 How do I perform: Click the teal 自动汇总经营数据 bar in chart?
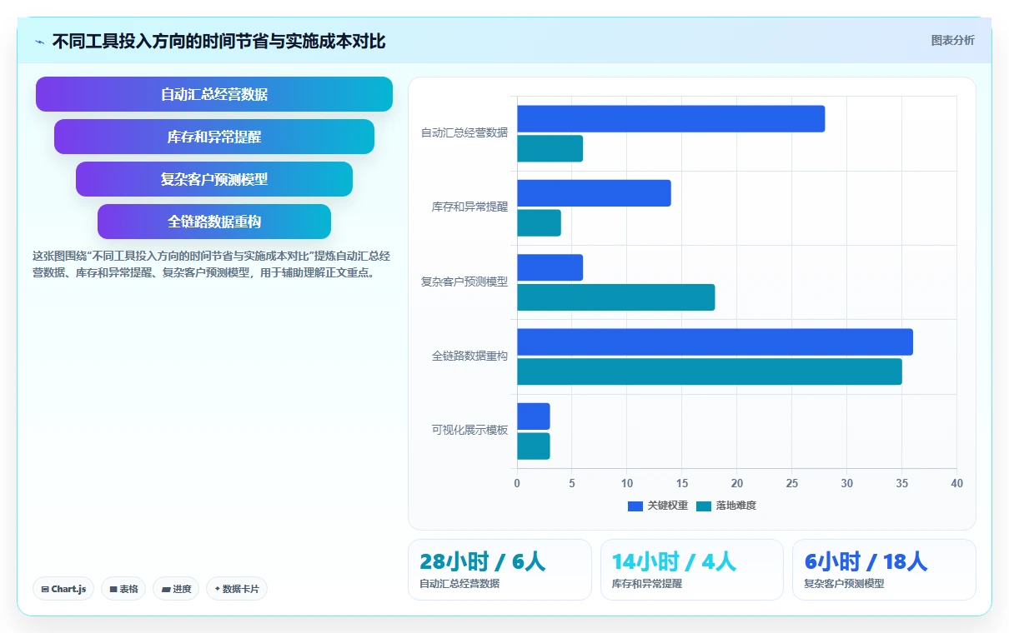click(x=550, y=148)
